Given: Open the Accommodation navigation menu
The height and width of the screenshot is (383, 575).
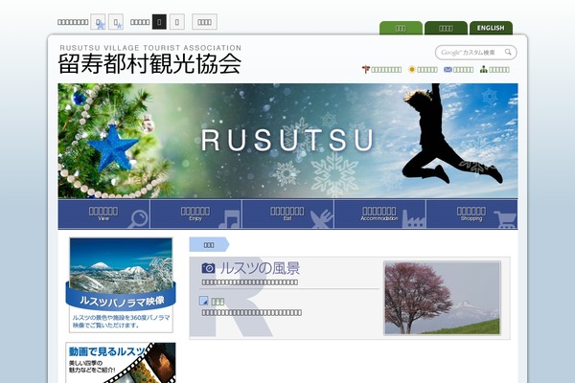Looking at the screenshot, I should coord(379,214).
